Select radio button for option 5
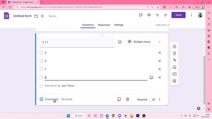 pyautogui.click(x=41, y=61)
